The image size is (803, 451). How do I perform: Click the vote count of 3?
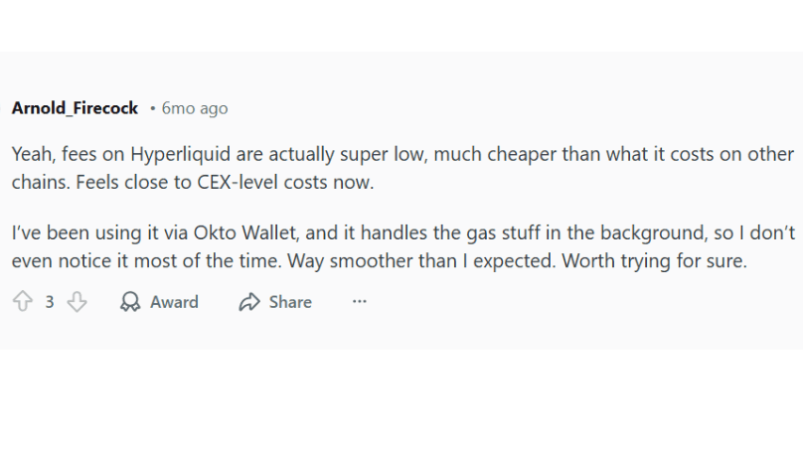tap(50, 302)
